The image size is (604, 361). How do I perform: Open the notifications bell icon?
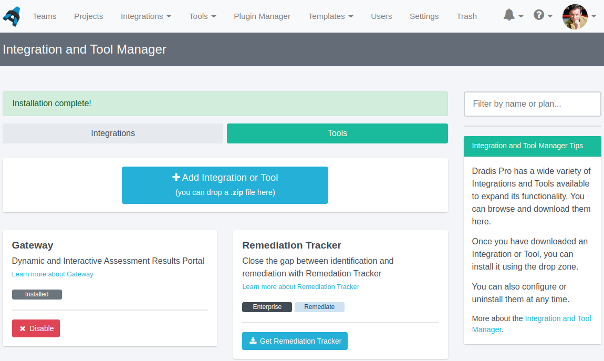point(509,15)
